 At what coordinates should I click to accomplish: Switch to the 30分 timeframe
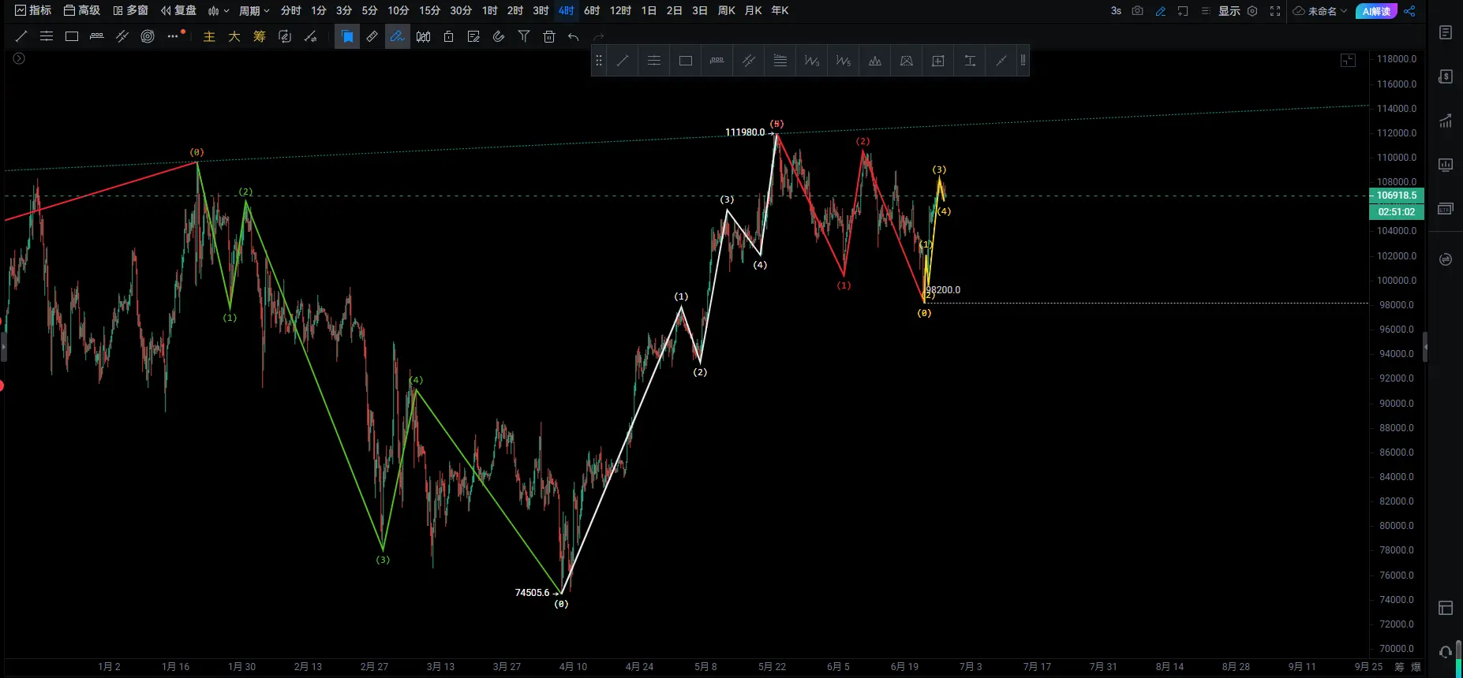click(461, 11)
